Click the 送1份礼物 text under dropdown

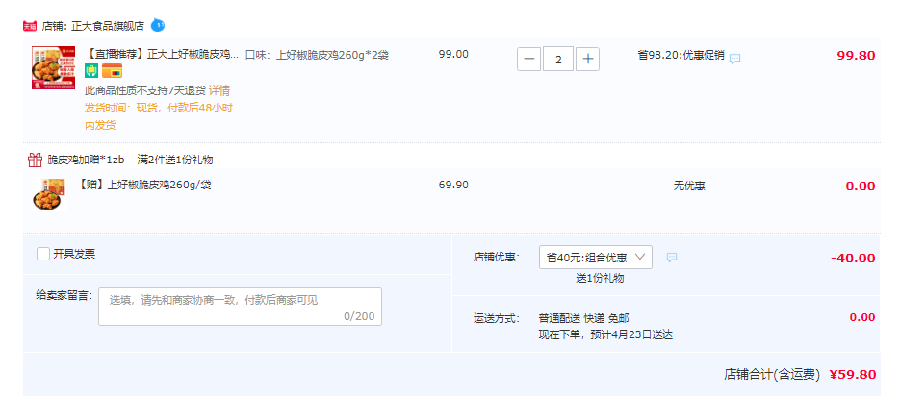[600, 279]
